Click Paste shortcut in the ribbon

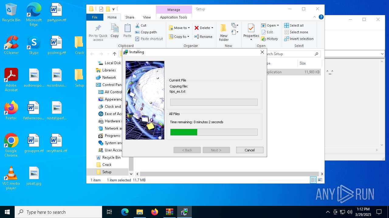[x=149, y=39]
